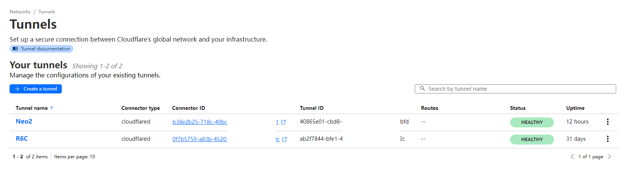Open connector ID b38e2b25-718c-40bc link

click(x=200, y=122)
